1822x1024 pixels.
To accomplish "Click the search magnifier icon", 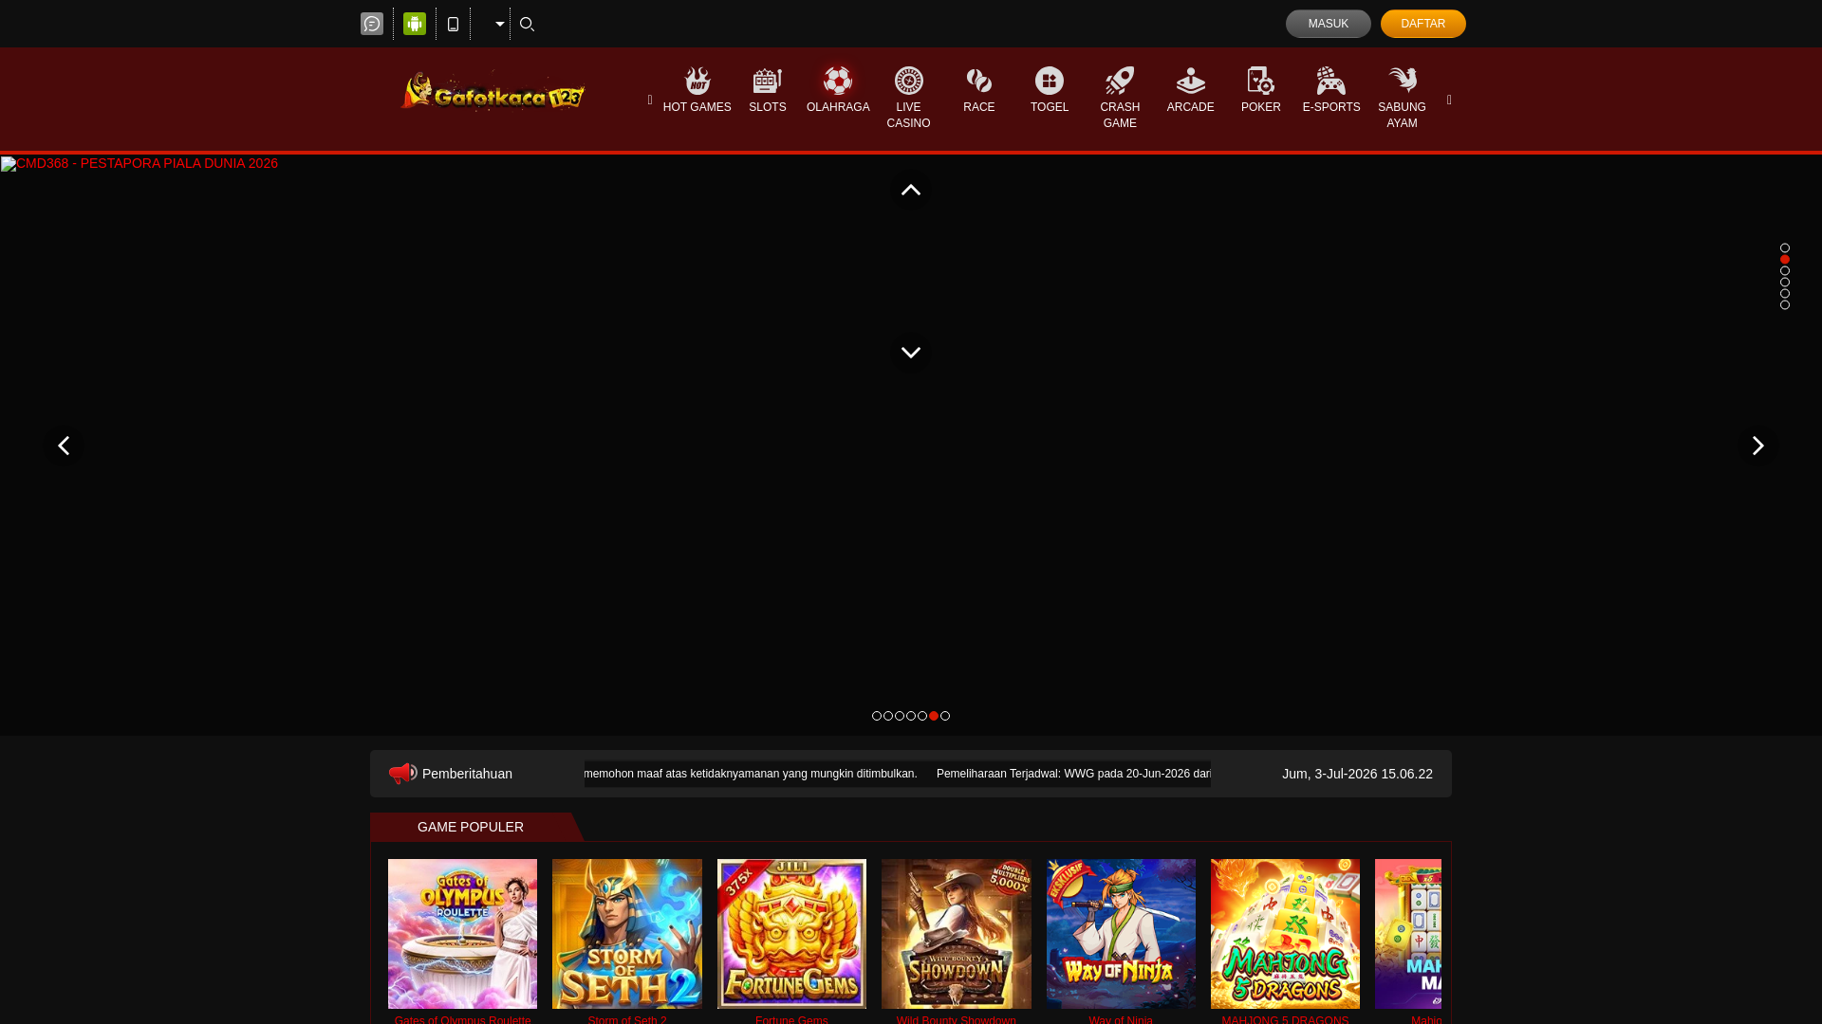I will 528,24.
